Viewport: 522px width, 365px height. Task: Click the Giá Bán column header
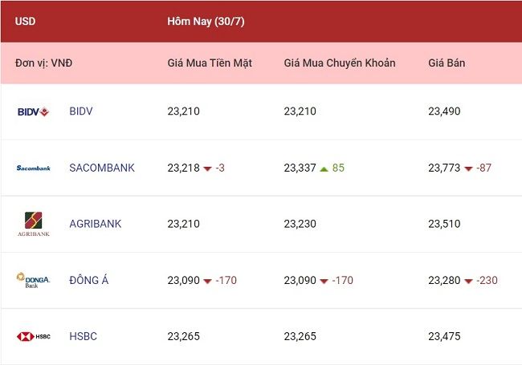[x=447, y=63]
